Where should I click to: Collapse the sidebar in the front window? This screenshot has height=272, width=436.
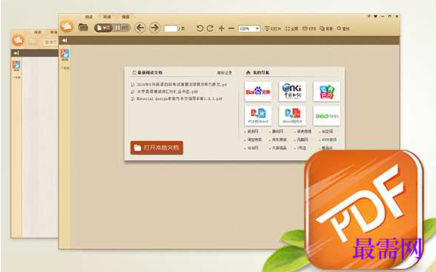[65, 40]
